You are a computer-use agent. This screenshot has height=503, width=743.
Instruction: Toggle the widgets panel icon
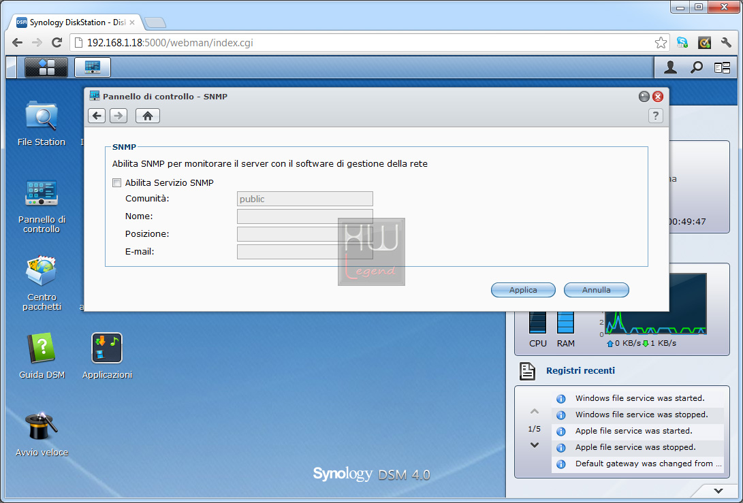722,68
